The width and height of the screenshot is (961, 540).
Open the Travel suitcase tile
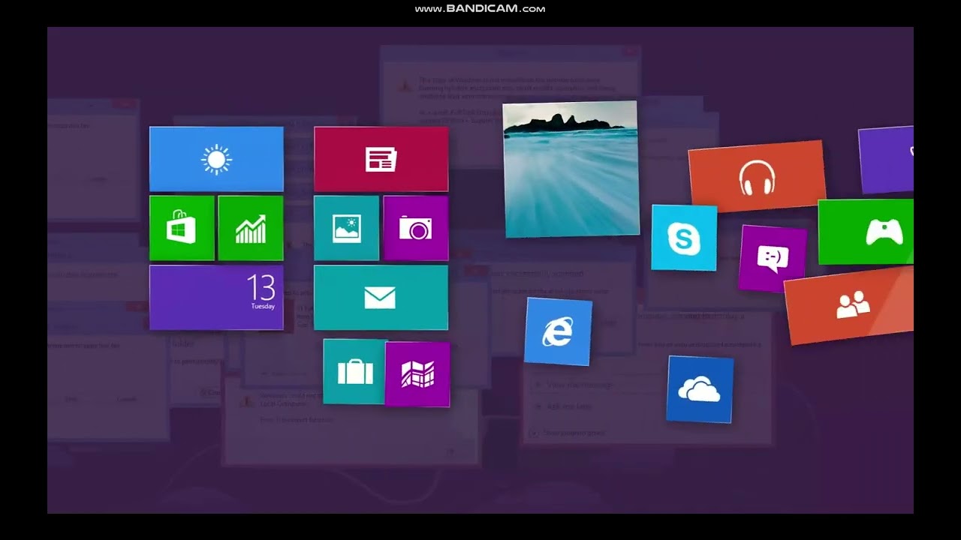(355, 371)
